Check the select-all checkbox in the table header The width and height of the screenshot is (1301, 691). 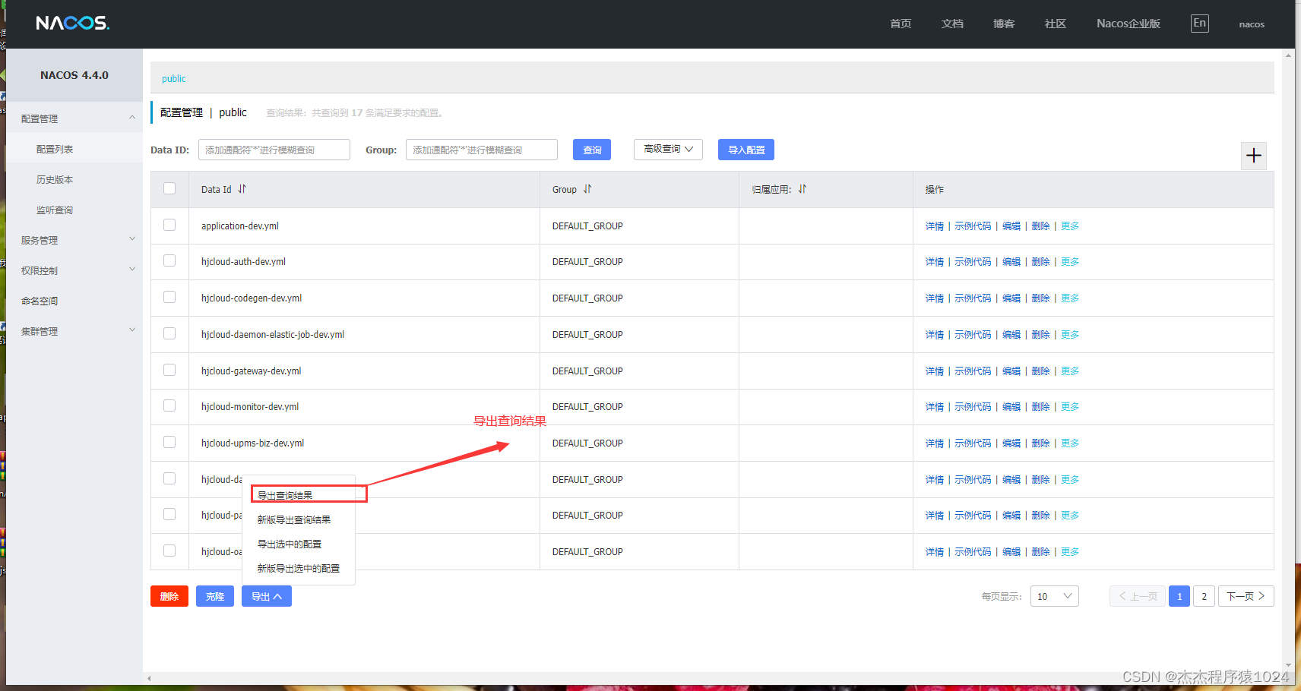pyautogui.click(x=169, y=188)
